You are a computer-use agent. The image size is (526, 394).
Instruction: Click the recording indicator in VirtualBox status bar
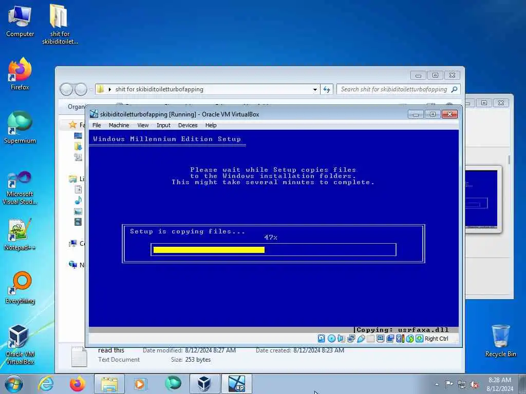pos(390,339)
